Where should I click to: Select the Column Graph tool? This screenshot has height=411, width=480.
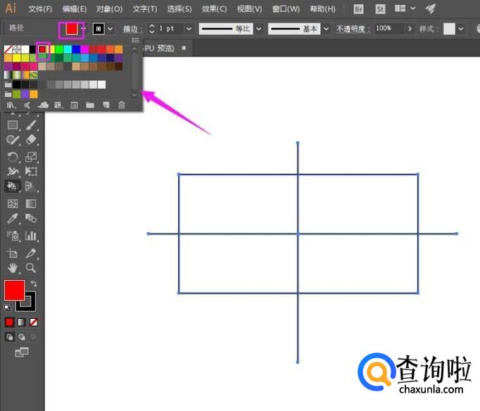tap(31, 236)
